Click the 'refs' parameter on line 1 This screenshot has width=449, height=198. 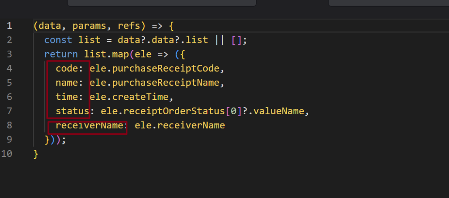pos(129,26)
